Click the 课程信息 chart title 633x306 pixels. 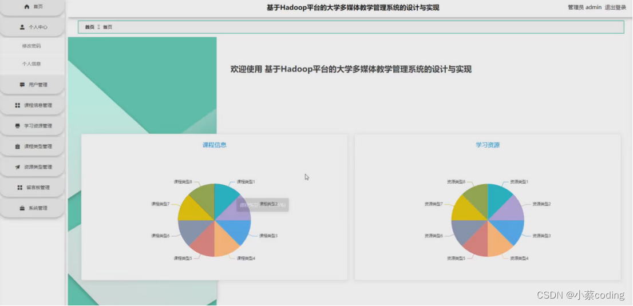[215, 145]
